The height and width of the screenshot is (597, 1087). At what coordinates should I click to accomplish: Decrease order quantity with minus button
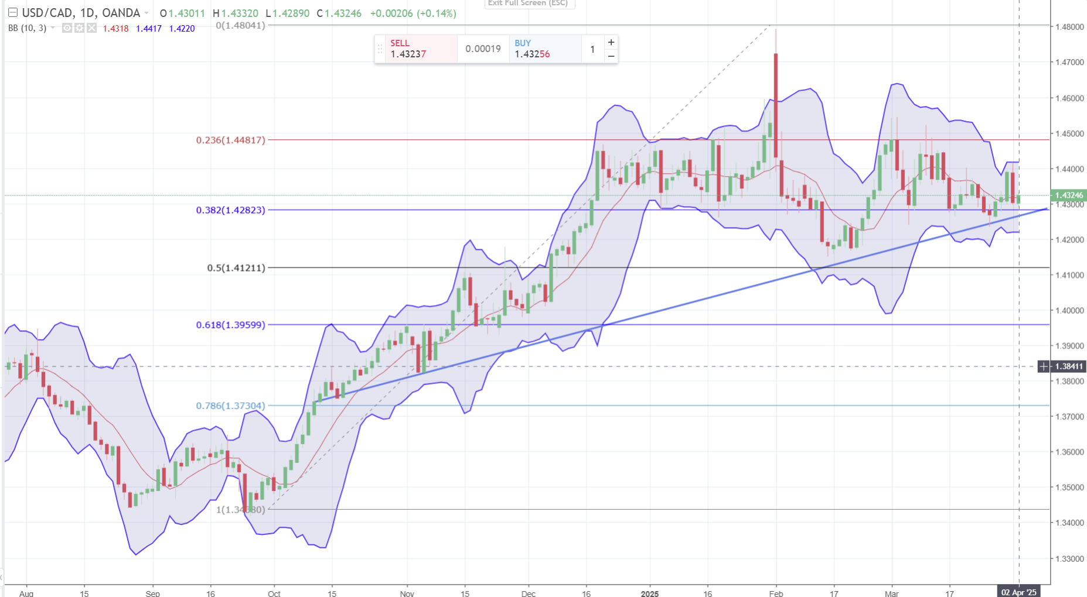click(x=611, y=56)
